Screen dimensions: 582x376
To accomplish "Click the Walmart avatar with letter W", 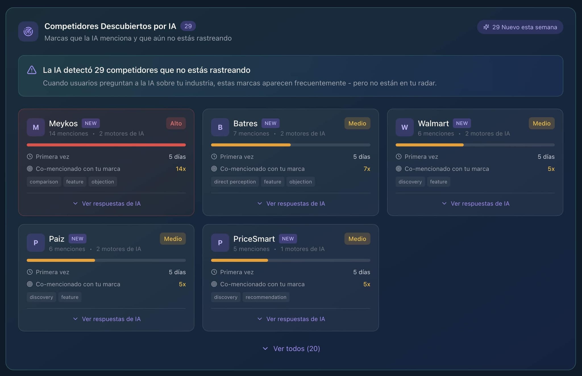I will [404, 127].
